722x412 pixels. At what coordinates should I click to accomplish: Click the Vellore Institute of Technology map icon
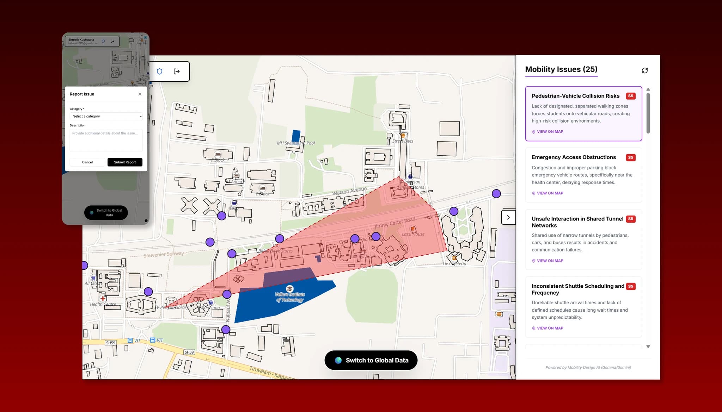coord(289,289)
